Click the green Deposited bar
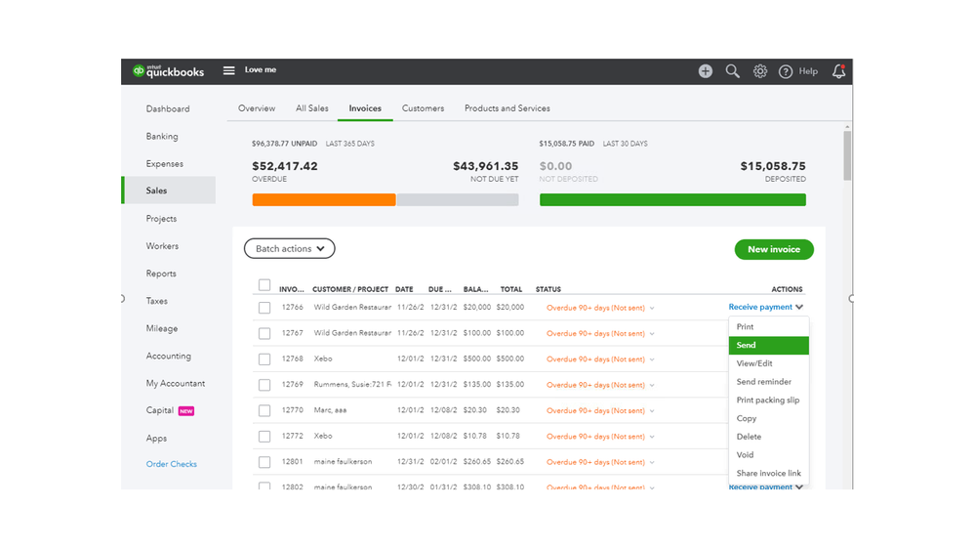975x549 pixels. coord(672,200)
